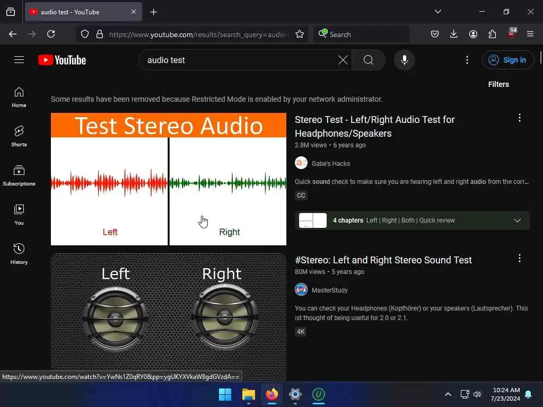The height and width of the screenshot is (407, 543).
Task: Click the Sign in button
Action: 508,60
